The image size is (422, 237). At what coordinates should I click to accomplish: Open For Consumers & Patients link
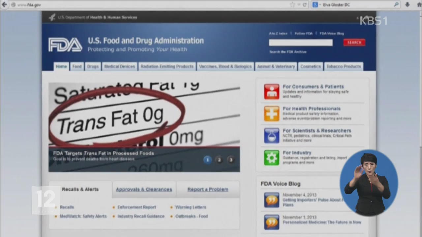[x=313, y=87]
